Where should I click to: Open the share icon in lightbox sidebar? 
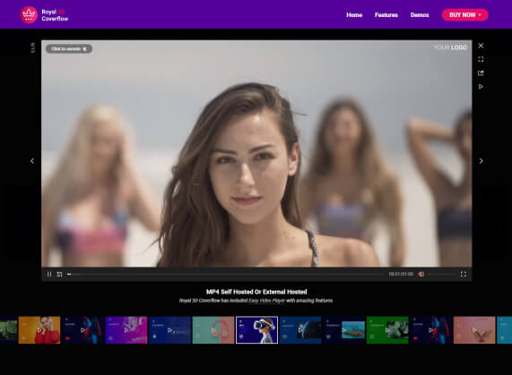(481, 73)
